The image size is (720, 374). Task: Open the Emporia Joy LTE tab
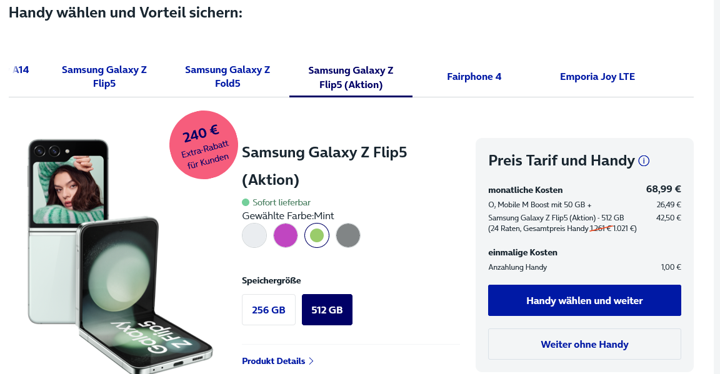(597, 77)
